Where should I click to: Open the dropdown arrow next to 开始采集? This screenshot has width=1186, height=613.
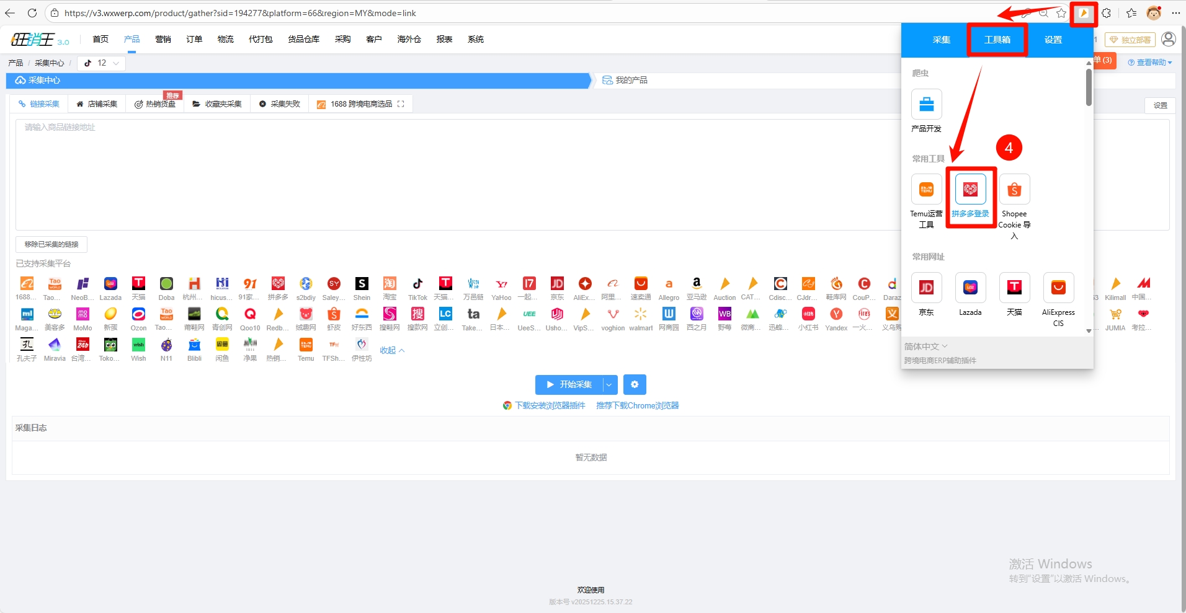(610, 385)
